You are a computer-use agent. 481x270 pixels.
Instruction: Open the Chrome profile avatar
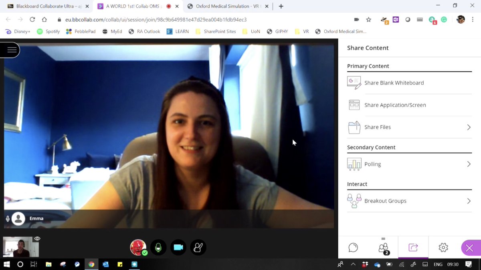[461, 20]
